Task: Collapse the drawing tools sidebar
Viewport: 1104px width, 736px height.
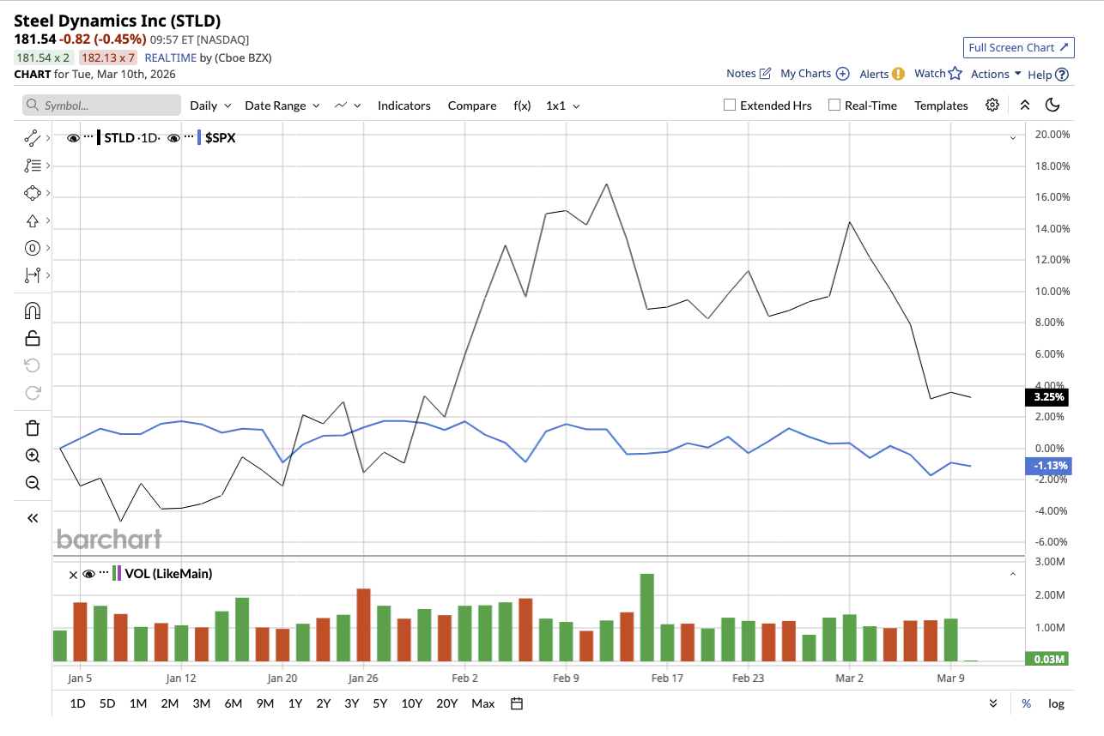Action: tap(33, 518)
